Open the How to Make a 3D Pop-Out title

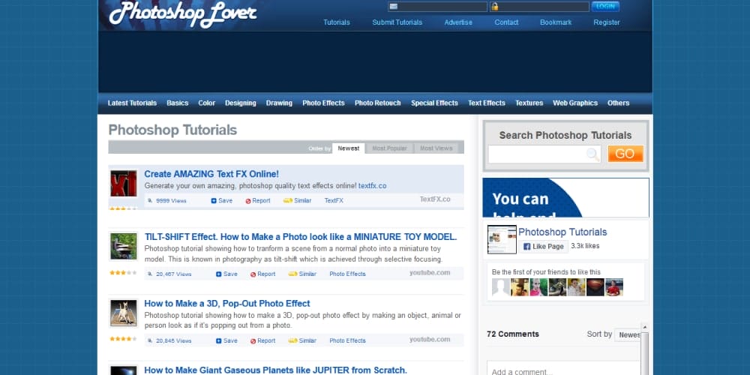click(x=227, y=304)
